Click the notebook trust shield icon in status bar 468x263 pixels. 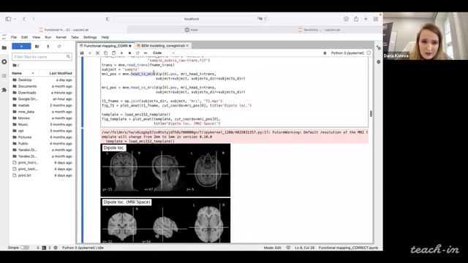[288, 248]
